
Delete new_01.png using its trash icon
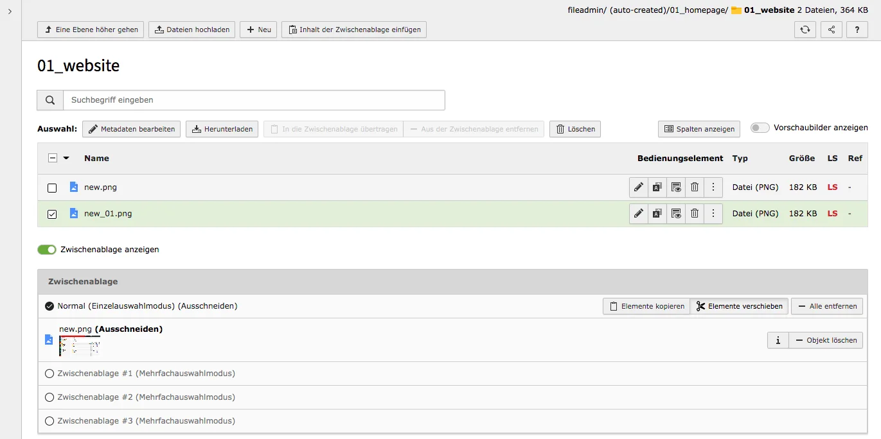694,213
